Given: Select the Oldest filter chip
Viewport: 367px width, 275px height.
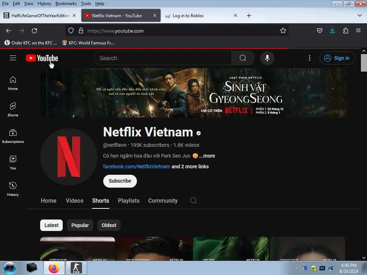Looking at the screenshot, I should [109, 225].
